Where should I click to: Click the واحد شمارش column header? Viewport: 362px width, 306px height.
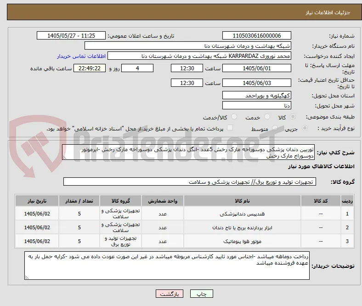163,201
